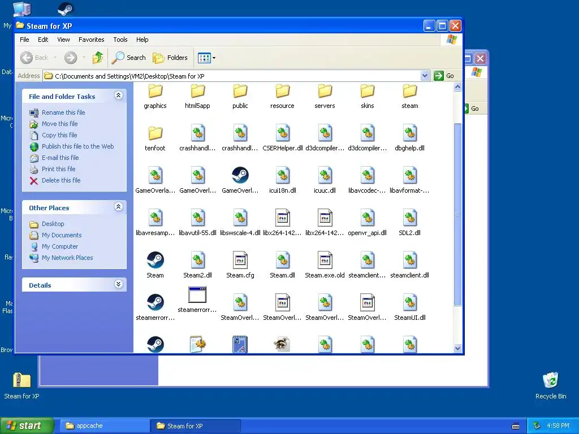Screen dimensions: 579x434
Task: Open the html5app folder
Action: pos(197,96)
